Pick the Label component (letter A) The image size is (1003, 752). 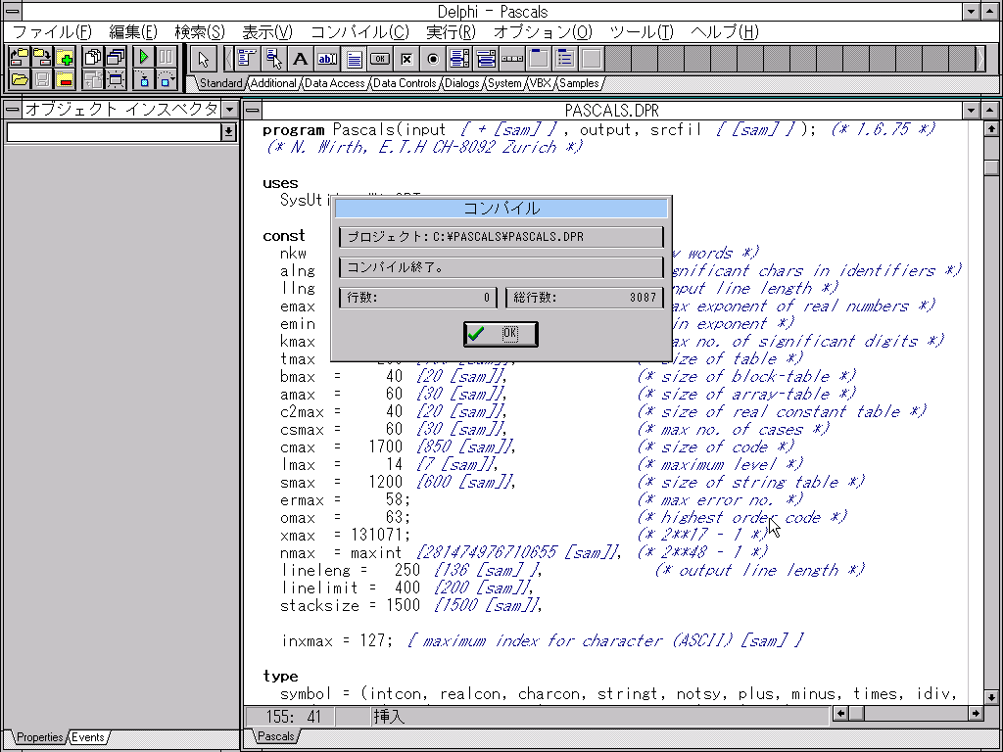[x=301, y=60]
